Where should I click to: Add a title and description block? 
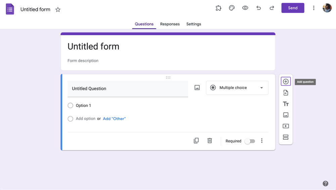[286, 104]
